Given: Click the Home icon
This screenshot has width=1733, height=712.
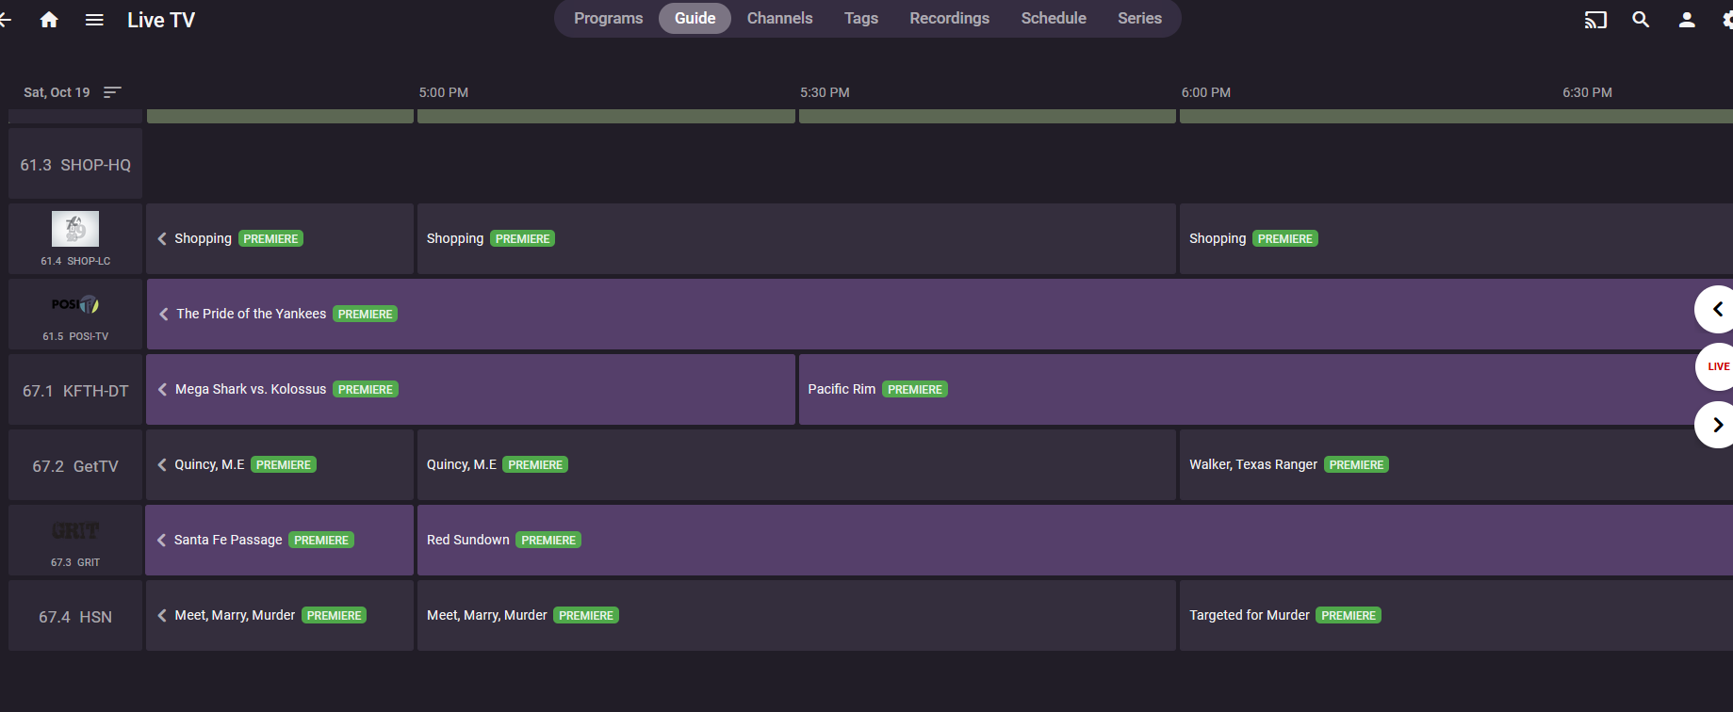Looking at the screenshot, I should coord(49,20).
